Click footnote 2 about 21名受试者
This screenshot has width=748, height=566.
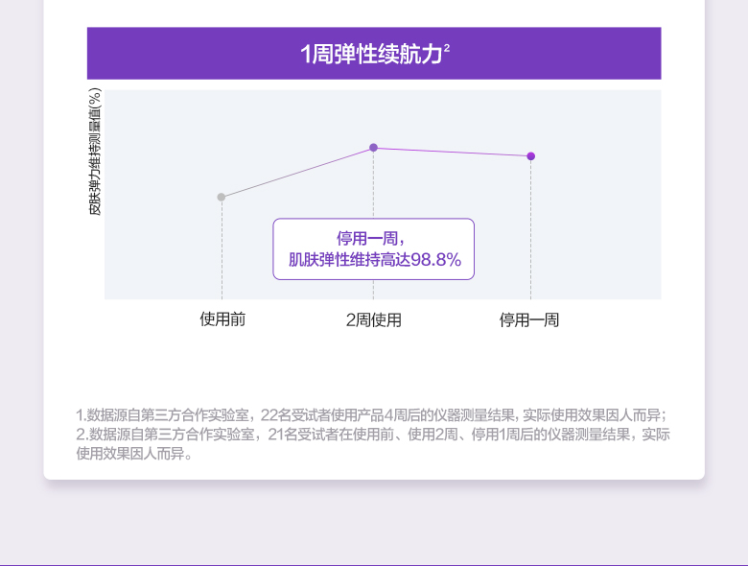372,435
